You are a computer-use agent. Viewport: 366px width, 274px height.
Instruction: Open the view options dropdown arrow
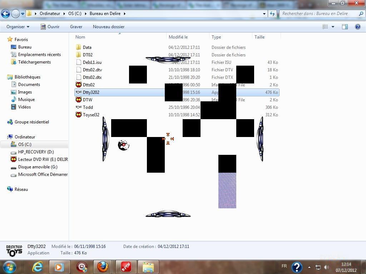(x=333, y=27)
